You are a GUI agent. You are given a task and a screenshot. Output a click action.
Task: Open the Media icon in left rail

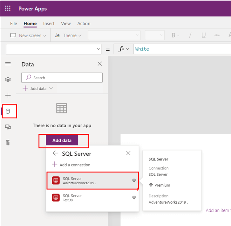coord(8,127)
